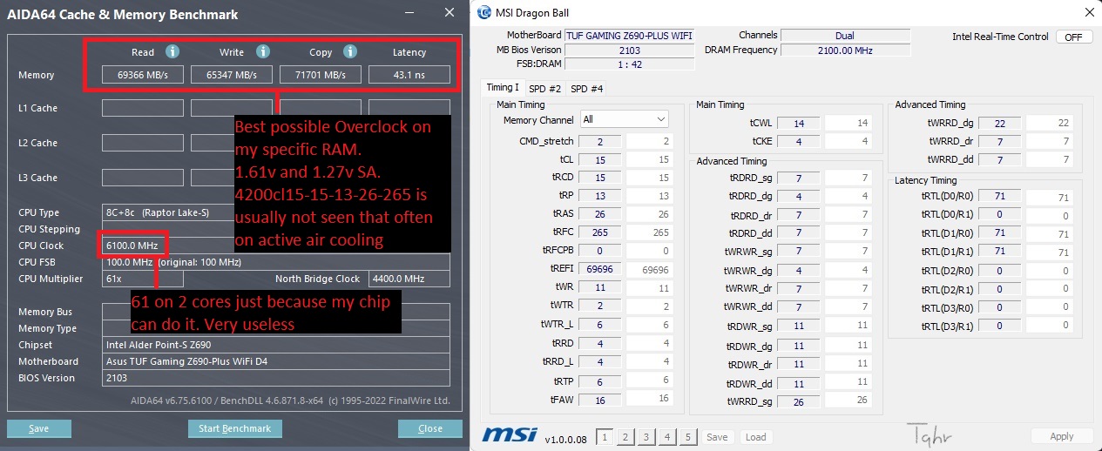1102x451 pixels.
Task: Click the Save button in AIDA64
Action: click(x=38, y=428)
